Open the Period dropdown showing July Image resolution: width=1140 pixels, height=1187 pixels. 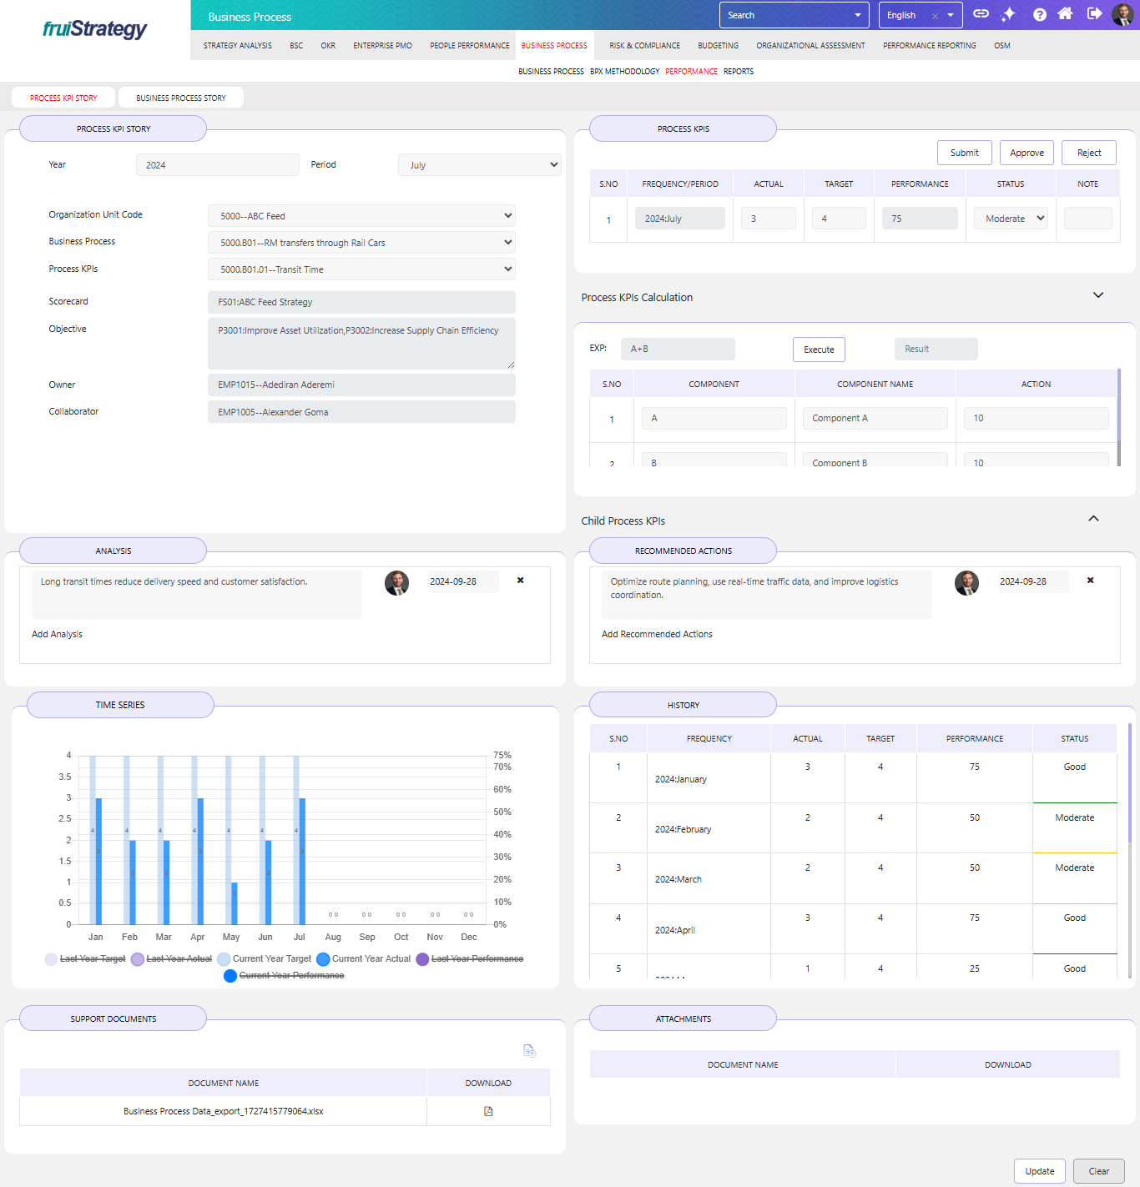(x=479, y=165)
